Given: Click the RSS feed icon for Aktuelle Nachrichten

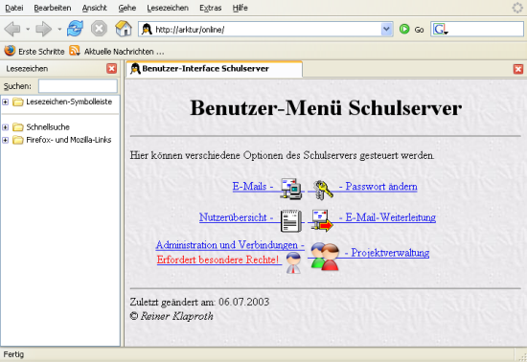Looking at the screenshot, I should pos(75,51).
